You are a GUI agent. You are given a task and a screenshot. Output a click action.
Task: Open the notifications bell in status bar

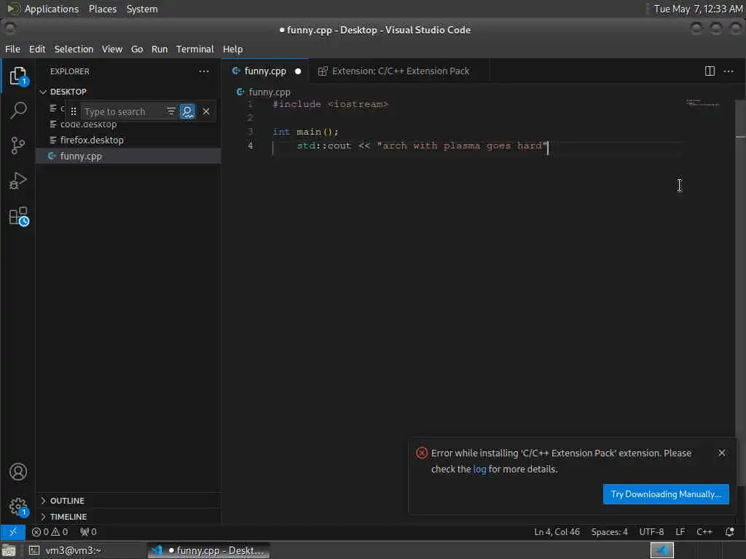729,532
